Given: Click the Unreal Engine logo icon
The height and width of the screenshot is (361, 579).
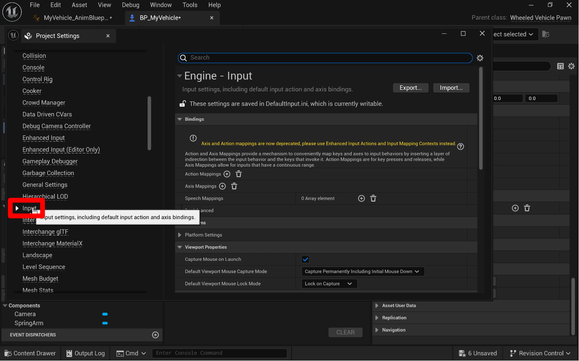Looking at the screenshot, I should pos(12,12).
